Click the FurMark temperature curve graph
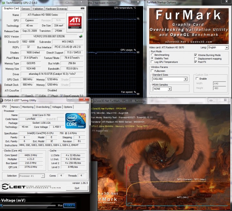Image resolution: width=232 pixels, height=211 pixels. coord(177,185)
